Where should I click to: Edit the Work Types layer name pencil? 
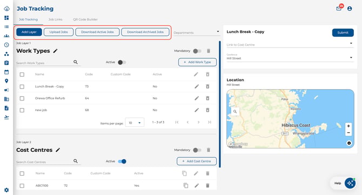click(55, 51)
